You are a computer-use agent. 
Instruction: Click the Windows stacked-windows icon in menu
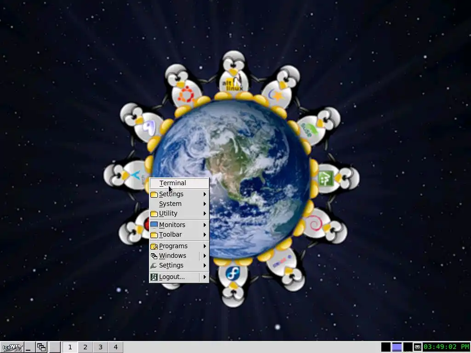(154, 256)
